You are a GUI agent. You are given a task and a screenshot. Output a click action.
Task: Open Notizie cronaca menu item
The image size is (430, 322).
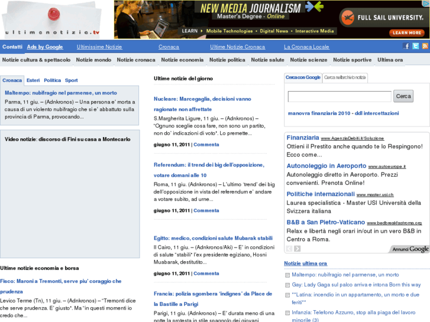pyautogui.click(x=136, y=60)
